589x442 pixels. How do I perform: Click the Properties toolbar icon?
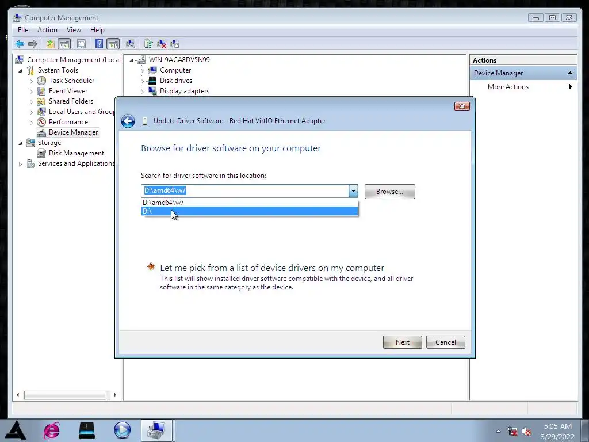click(x=81, y=44)
